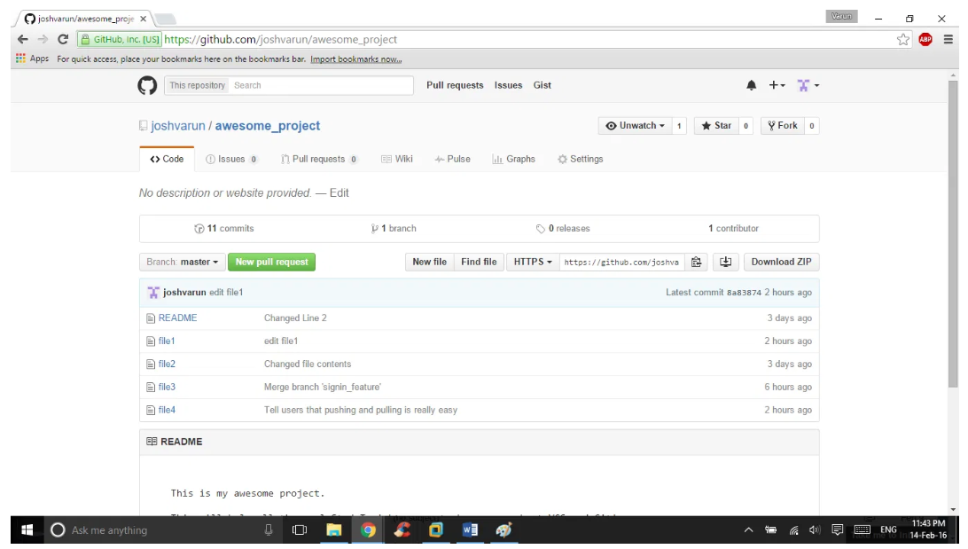Launch Microsoft Word from the taskbar
968x549 pixels.
coord(471,530)
